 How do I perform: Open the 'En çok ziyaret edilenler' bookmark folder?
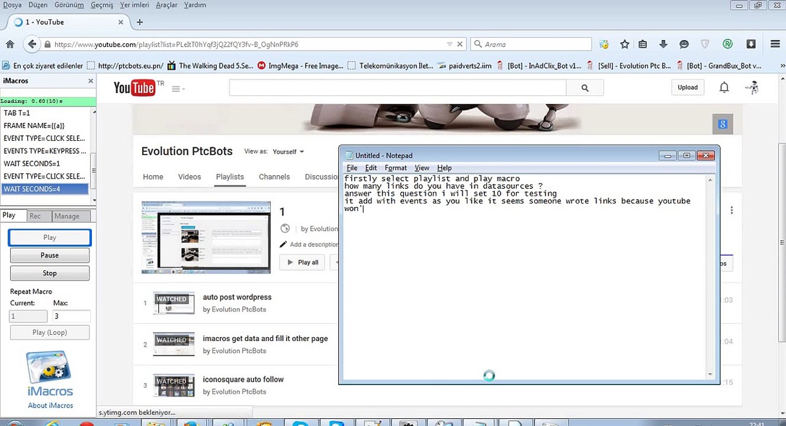tap(43, 66)
